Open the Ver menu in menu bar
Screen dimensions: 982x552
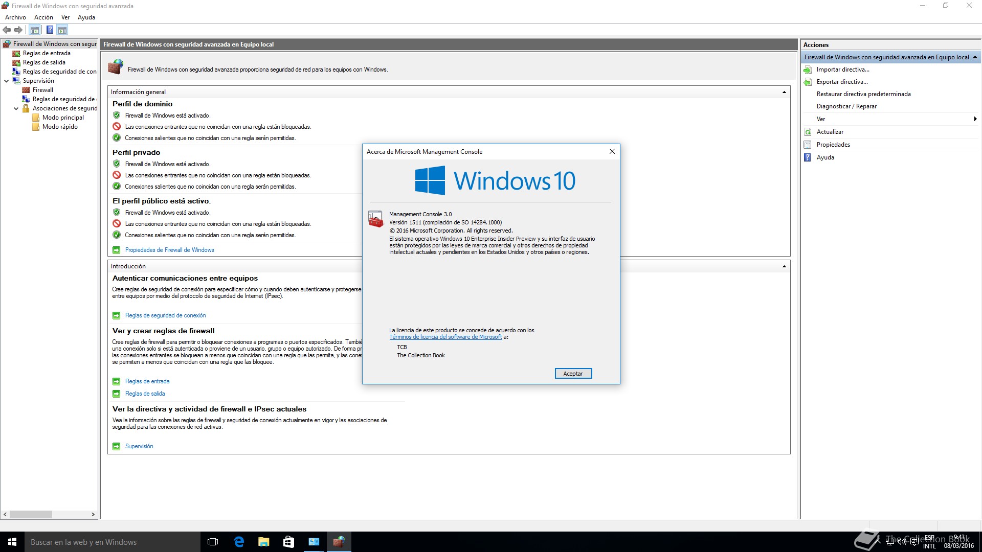(x=65, y=17)
